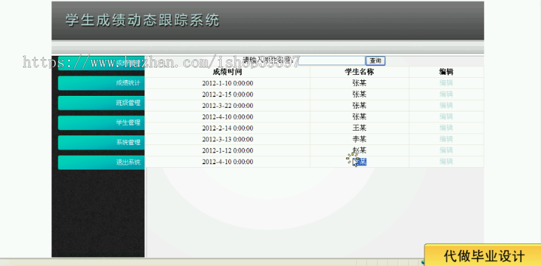The width and height of the screenshot is (541, 266).
Task: Select the 2012-1-12 0:00:00 date cell
Action: (227, 150)
